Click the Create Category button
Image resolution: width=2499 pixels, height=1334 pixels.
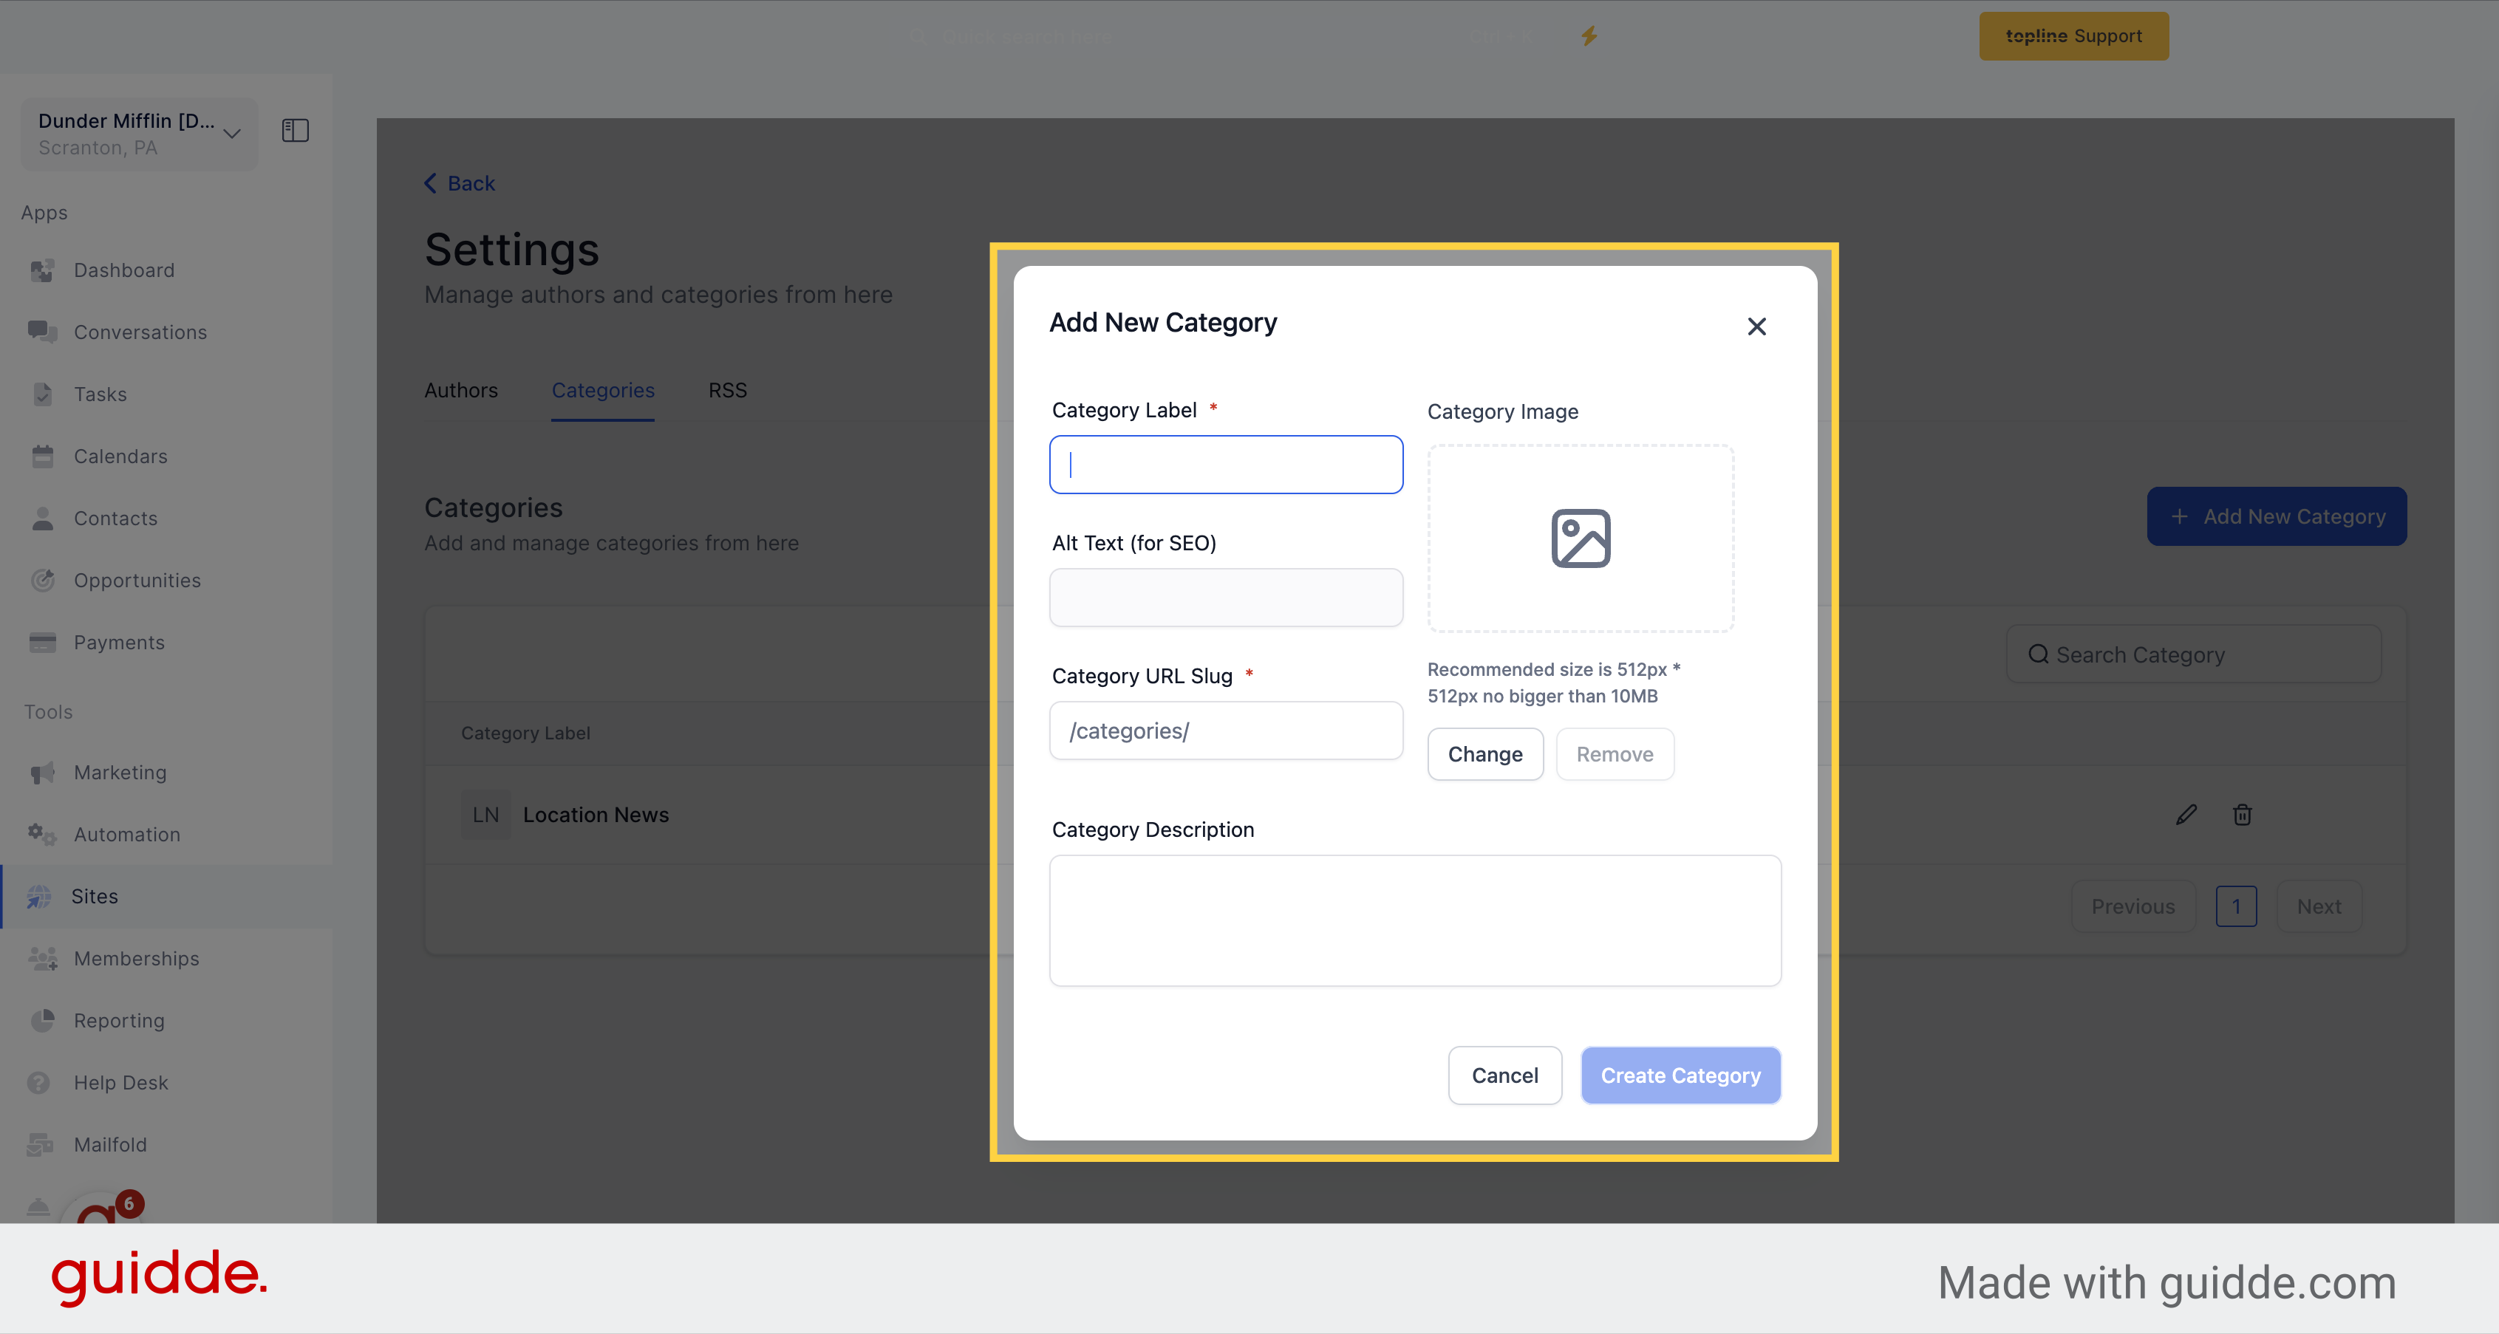pos(1680,1075)
